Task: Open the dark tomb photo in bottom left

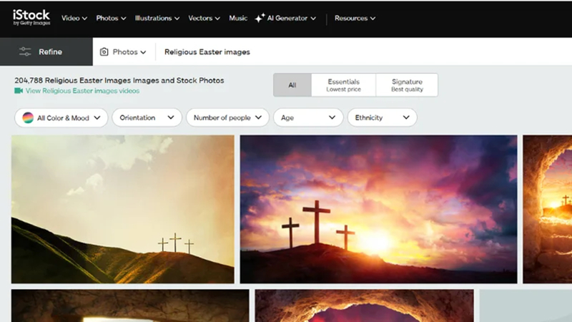Action: [130, 306]
